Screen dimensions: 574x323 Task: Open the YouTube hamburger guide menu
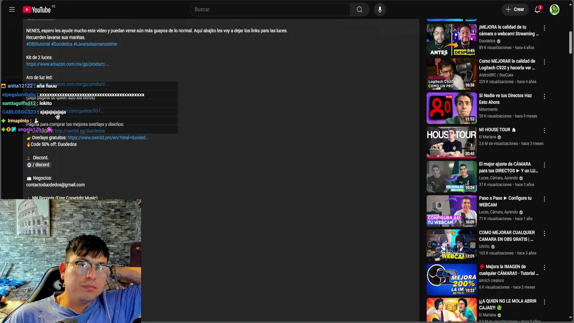[12, 9]
